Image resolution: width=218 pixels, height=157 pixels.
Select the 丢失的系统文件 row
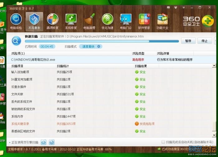click(109, 102)
